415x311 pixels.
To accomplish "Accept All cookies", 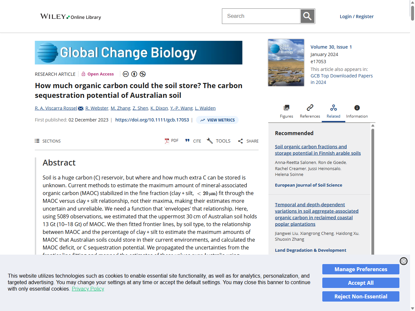I will coord(361,282).
